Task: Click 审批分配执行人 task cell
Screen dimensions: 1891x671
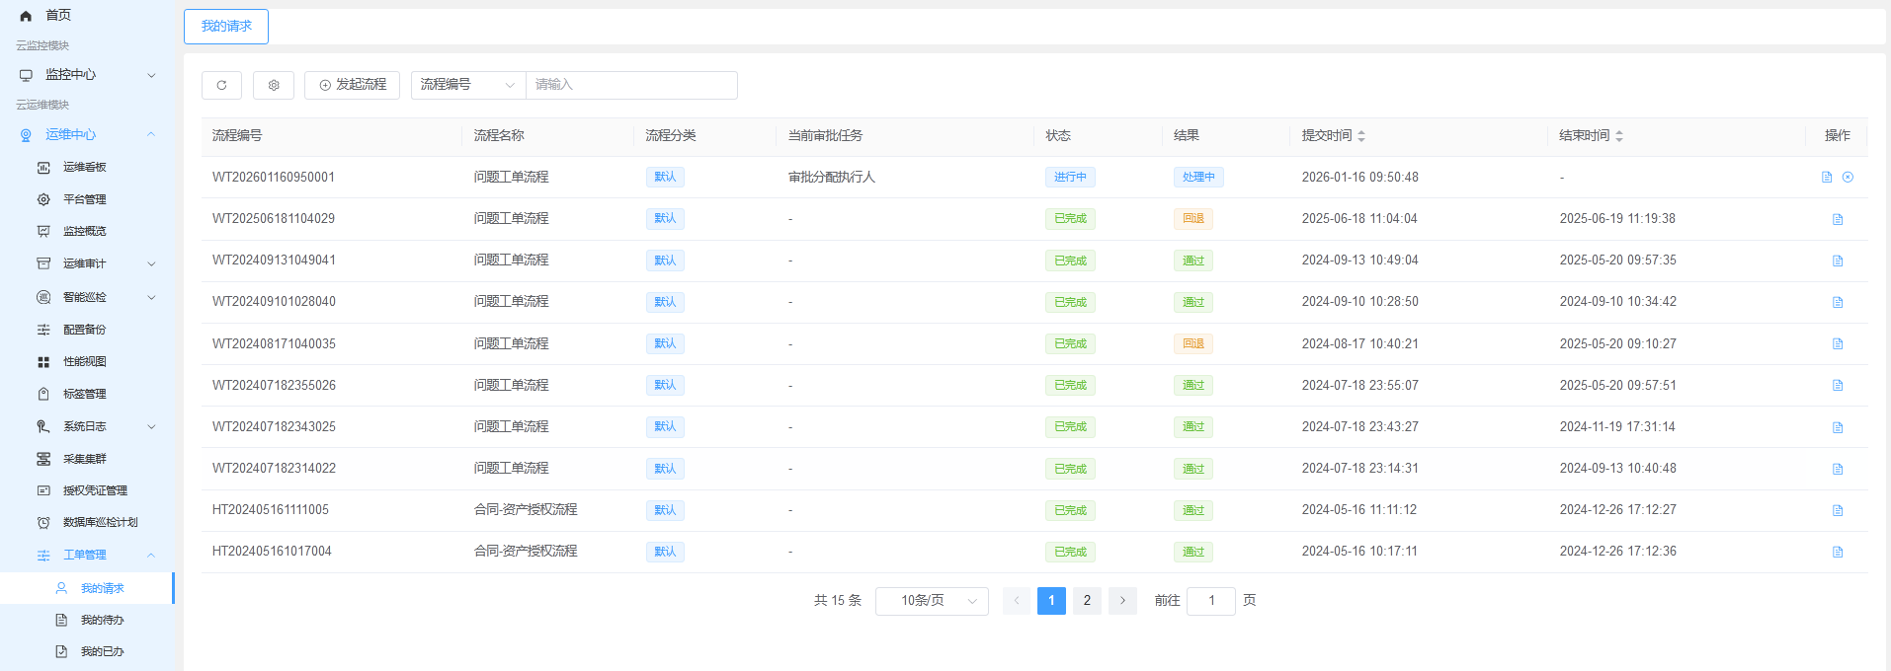Action: (x=832, y=178)
